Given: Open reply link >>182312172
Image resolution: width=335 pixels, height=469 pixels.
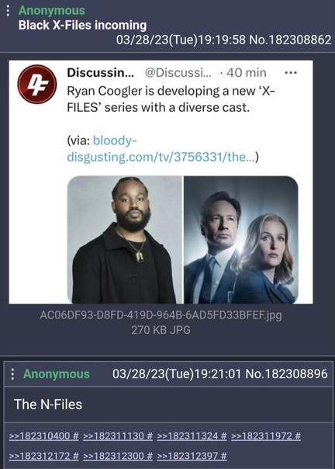Looking at the screenshot, I should [40, 456].
